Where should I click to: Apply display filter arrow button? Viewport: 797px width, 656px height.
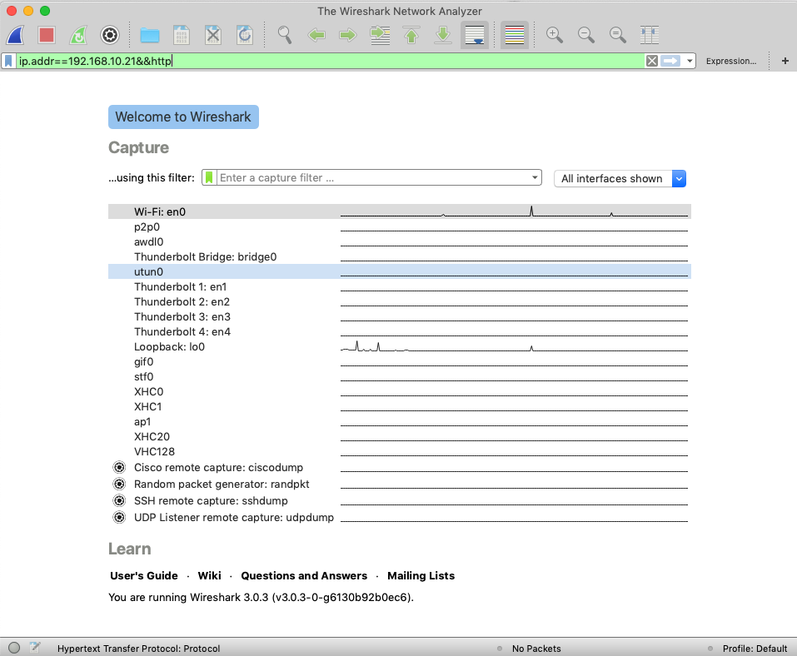[x=670, y=61]
